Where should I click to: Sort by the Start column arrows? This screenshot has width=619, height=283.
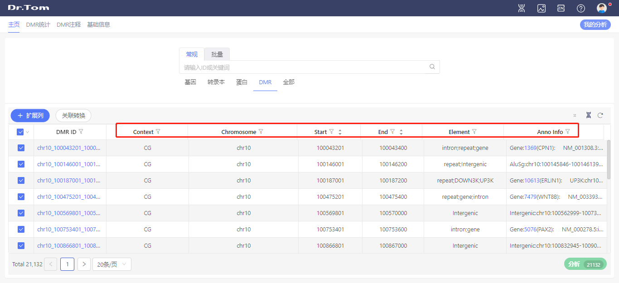click(340, 132)
